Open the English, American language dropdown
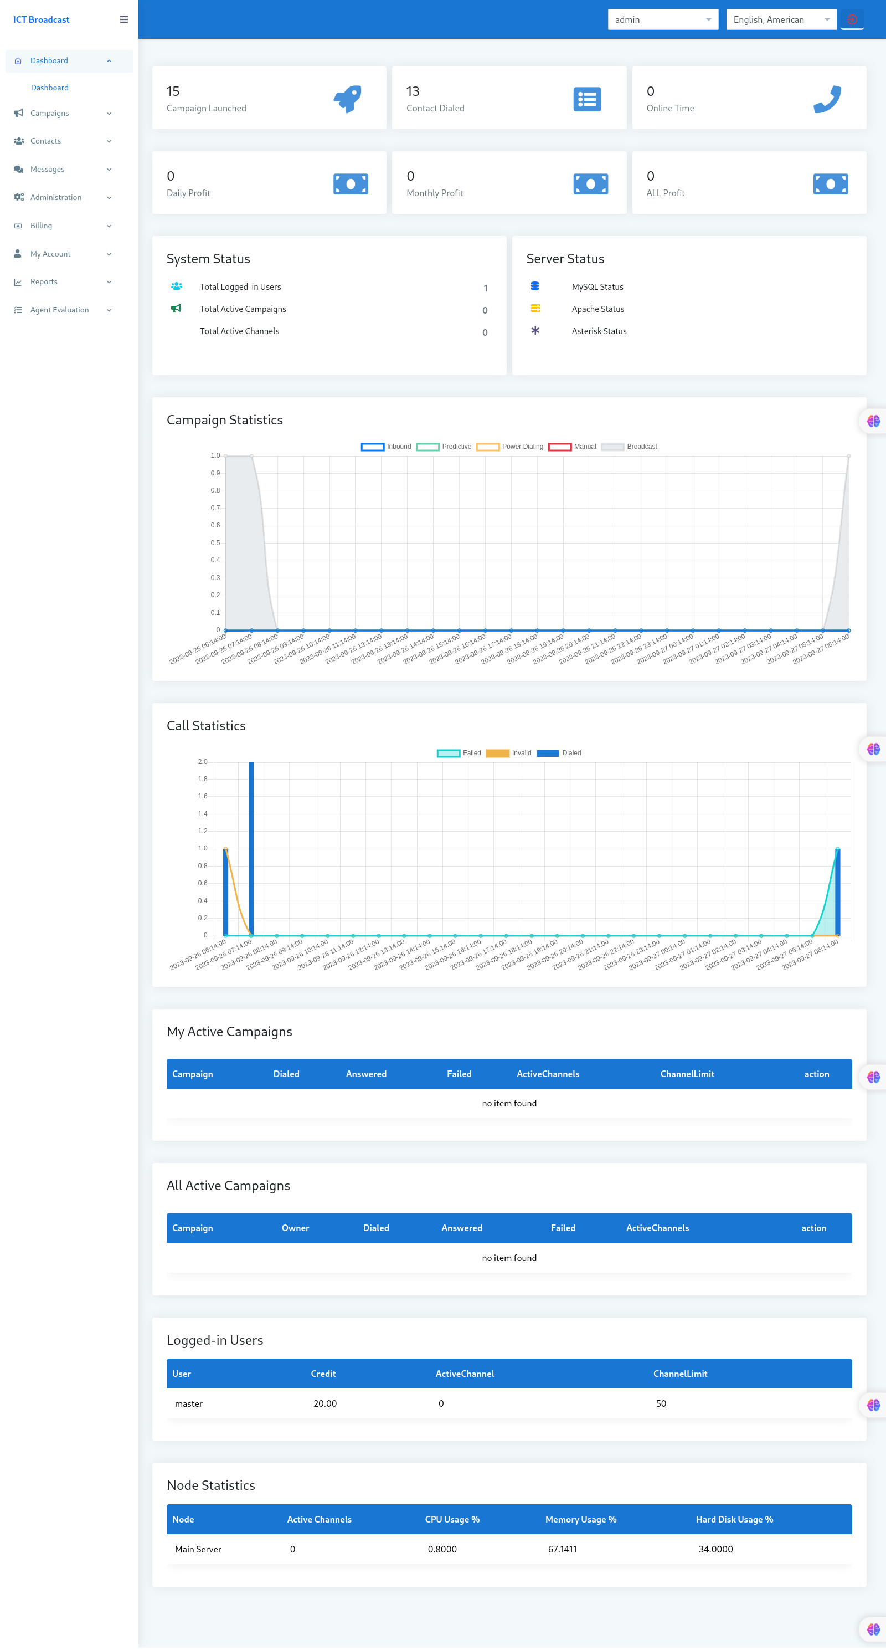This screenshot has height=1650, width=886. click(781, 19)
